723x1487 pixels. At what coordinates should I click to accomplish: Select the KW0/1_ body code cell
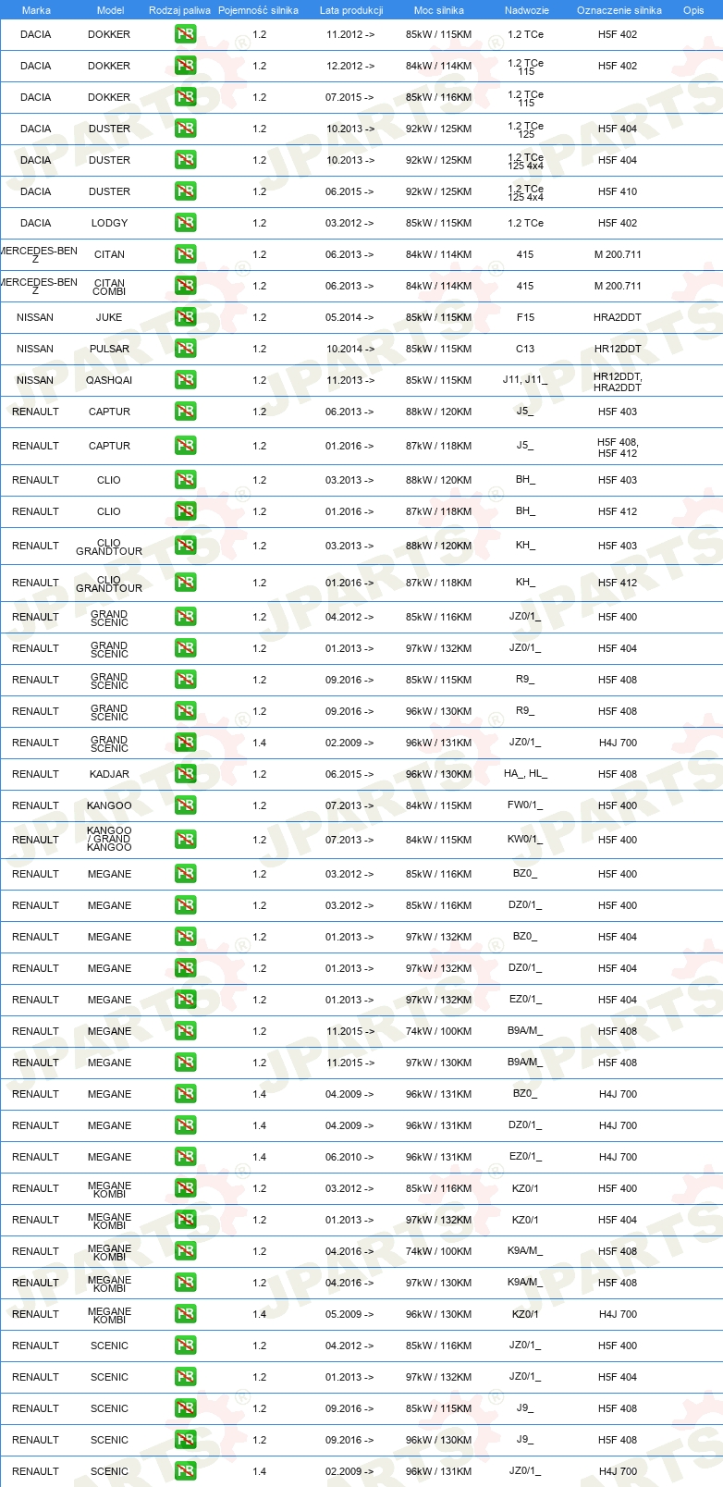coord(525,840)
